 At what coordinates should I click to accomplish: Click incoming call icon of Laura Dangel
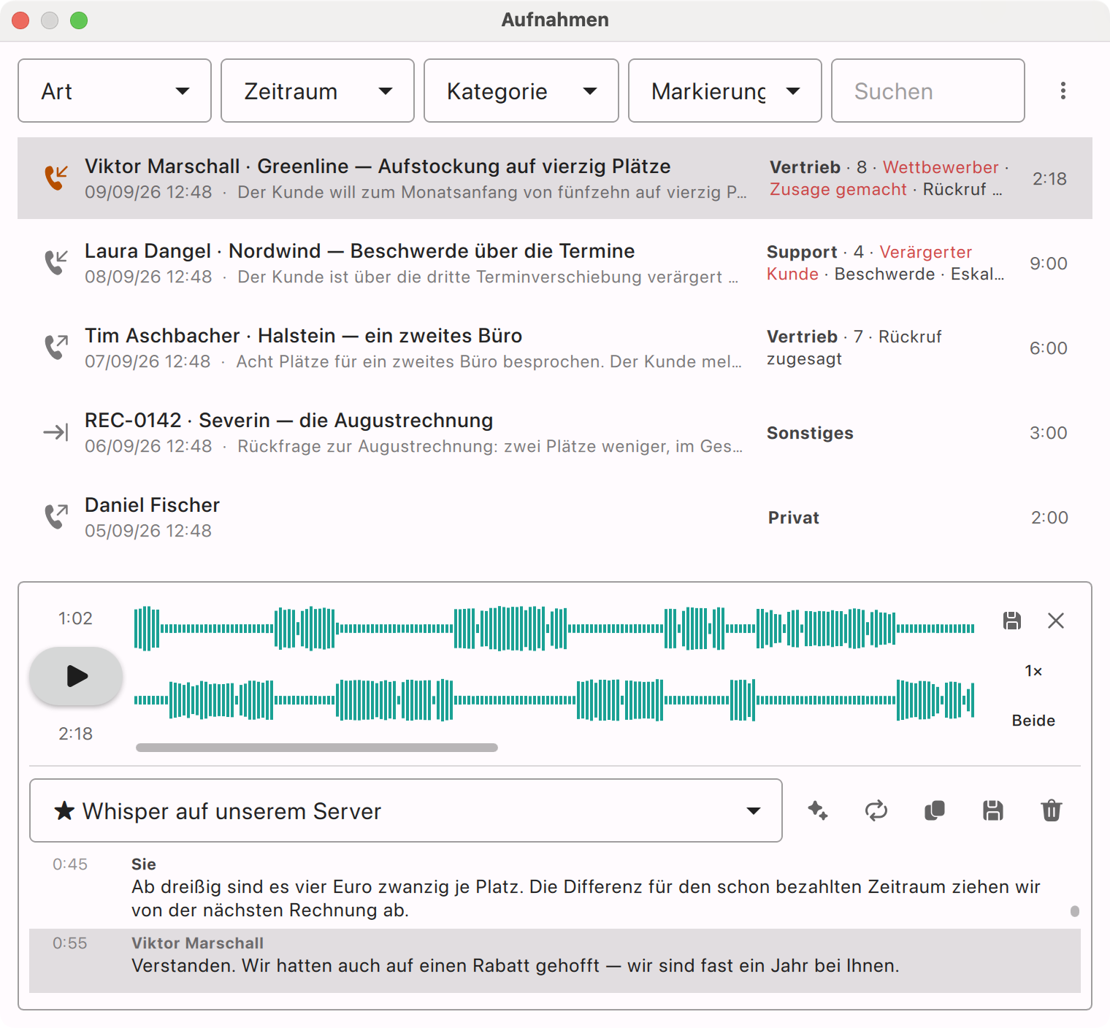pyautogui.click(x=55, y=262)
